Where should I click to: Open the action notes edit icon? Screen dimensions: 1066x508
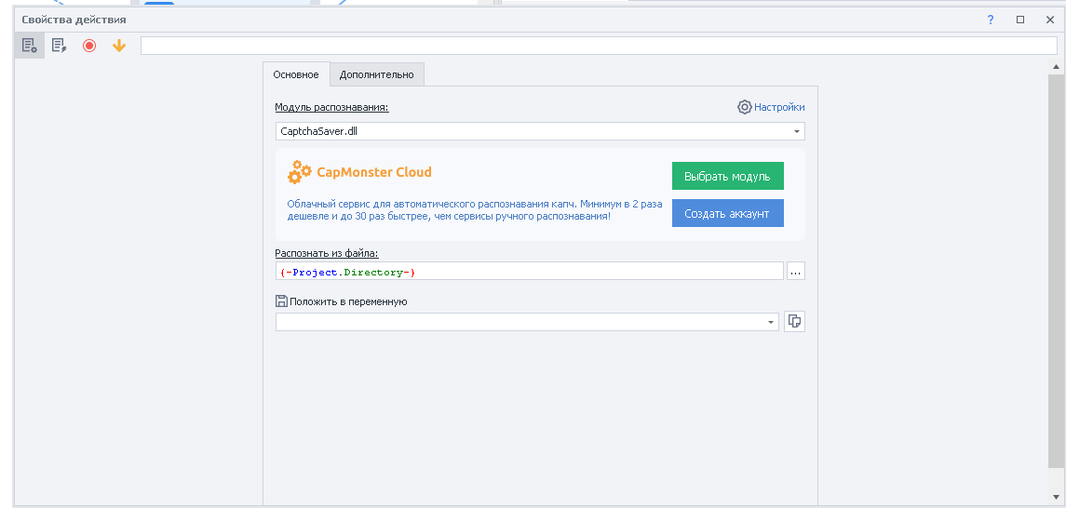60,46
